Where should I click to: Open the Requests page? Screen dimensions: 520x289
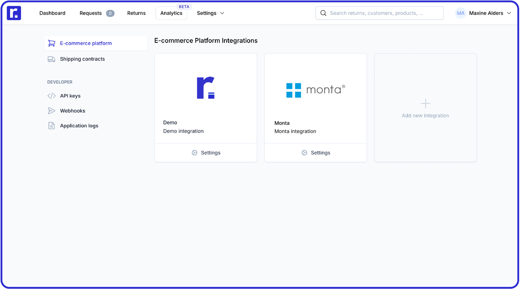[91, 13]
